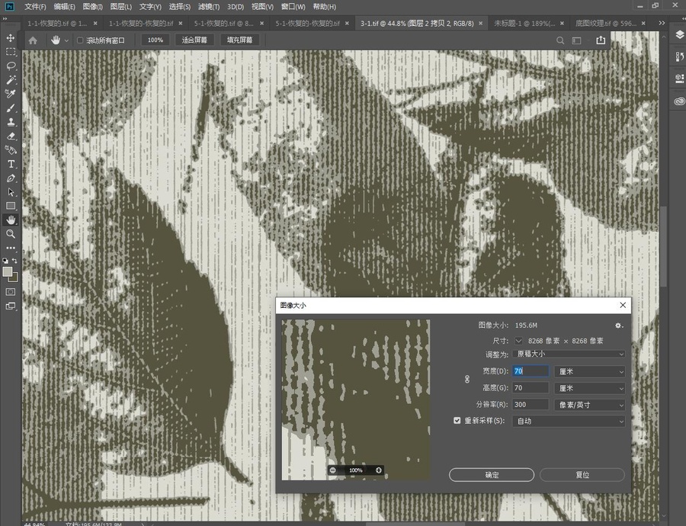Close the Image Size dialog

623,305
